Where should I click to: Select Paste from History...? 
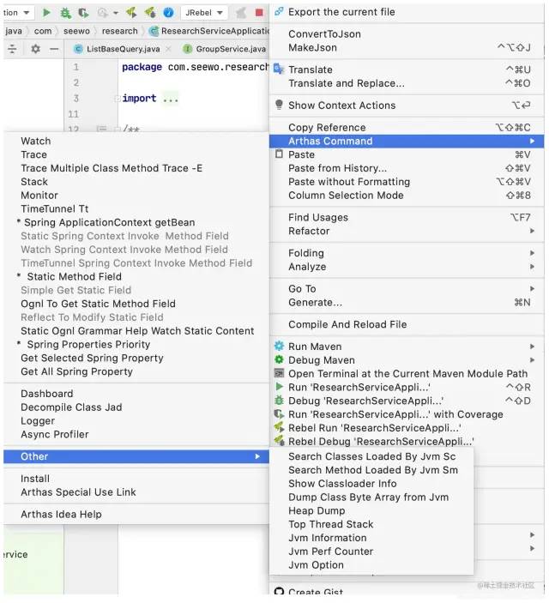pyautogui.click(x=337, y=168)
